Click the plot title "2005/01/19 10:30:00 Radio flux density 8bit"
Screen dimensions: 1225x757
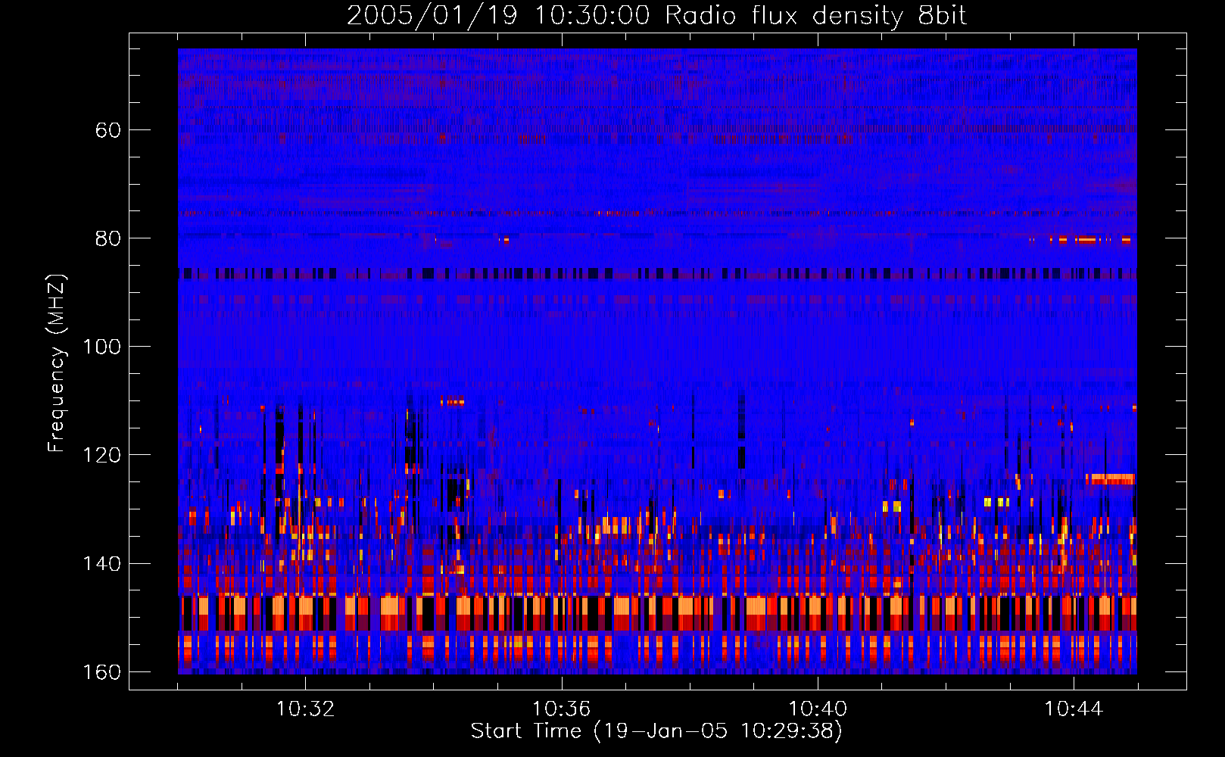click(x=656, y=16)
